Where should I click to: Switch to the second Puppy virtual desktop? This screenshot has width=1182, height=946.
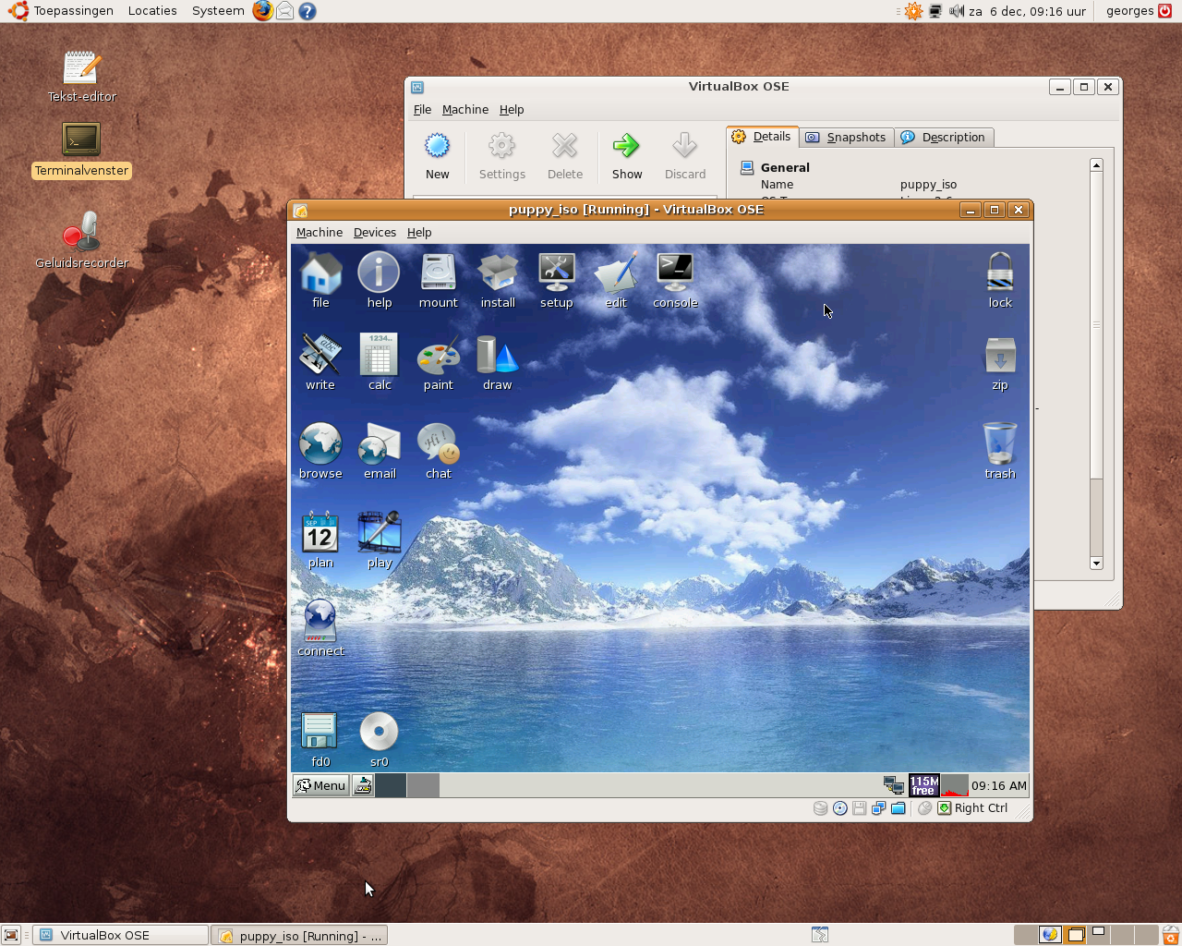423,785
